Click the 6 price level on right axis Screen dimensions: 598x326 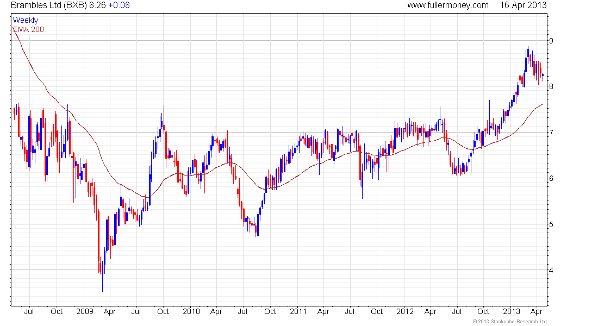click(551, 178)
